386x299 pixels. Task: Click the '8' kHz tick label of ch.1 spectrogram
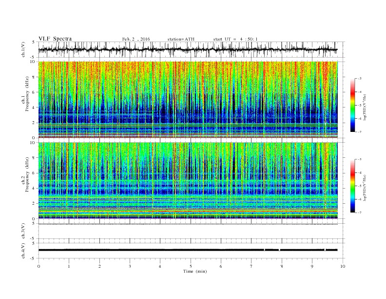pos(34,77)
